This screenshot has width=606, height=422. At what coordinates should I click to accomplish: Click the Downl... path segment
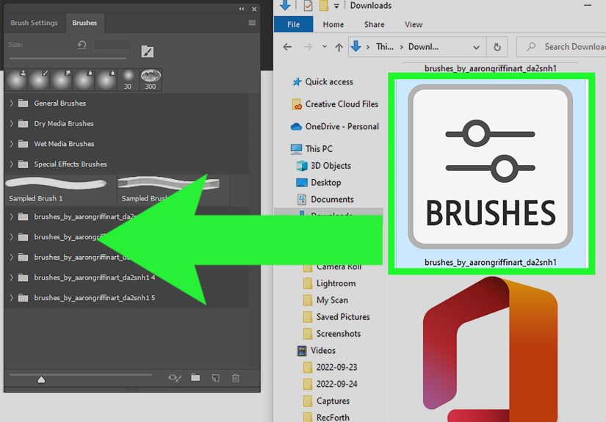[423, 47]
